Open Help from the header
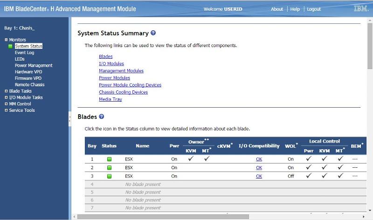This screenshot has width=373, height=220. (295, 9)
